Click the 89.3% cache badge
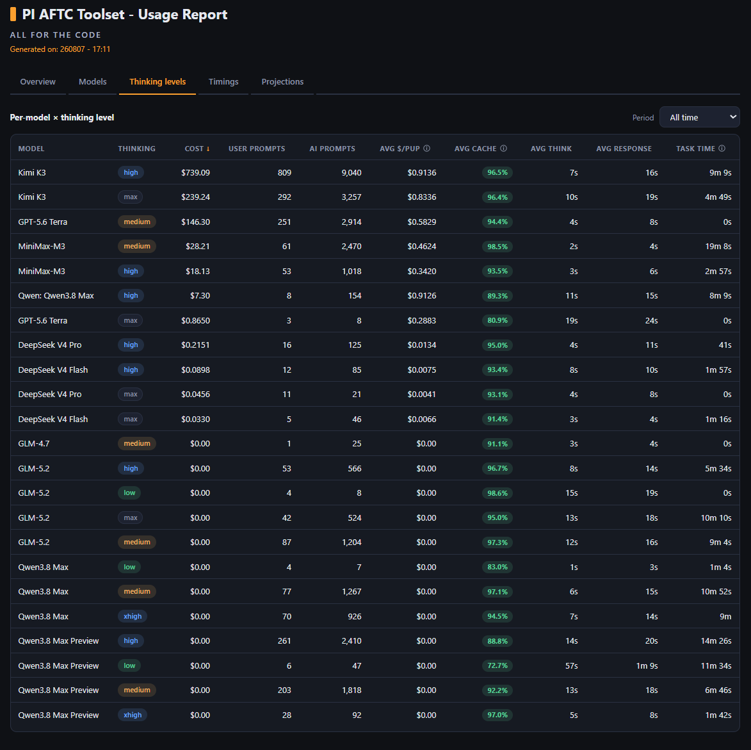 (497, 296)
